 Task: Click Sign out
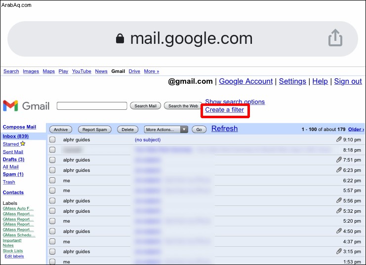pyautogui.click(x=348, y=81)
